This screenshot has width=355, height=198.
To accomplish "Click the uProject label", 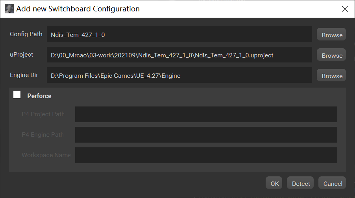I will [x=22, y=55].
